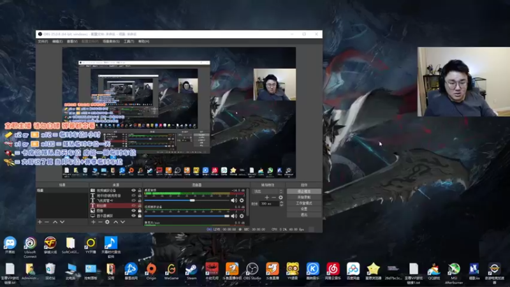Toggle visibility of the video capture device source

pyautogui.click(x=133, y=190)
